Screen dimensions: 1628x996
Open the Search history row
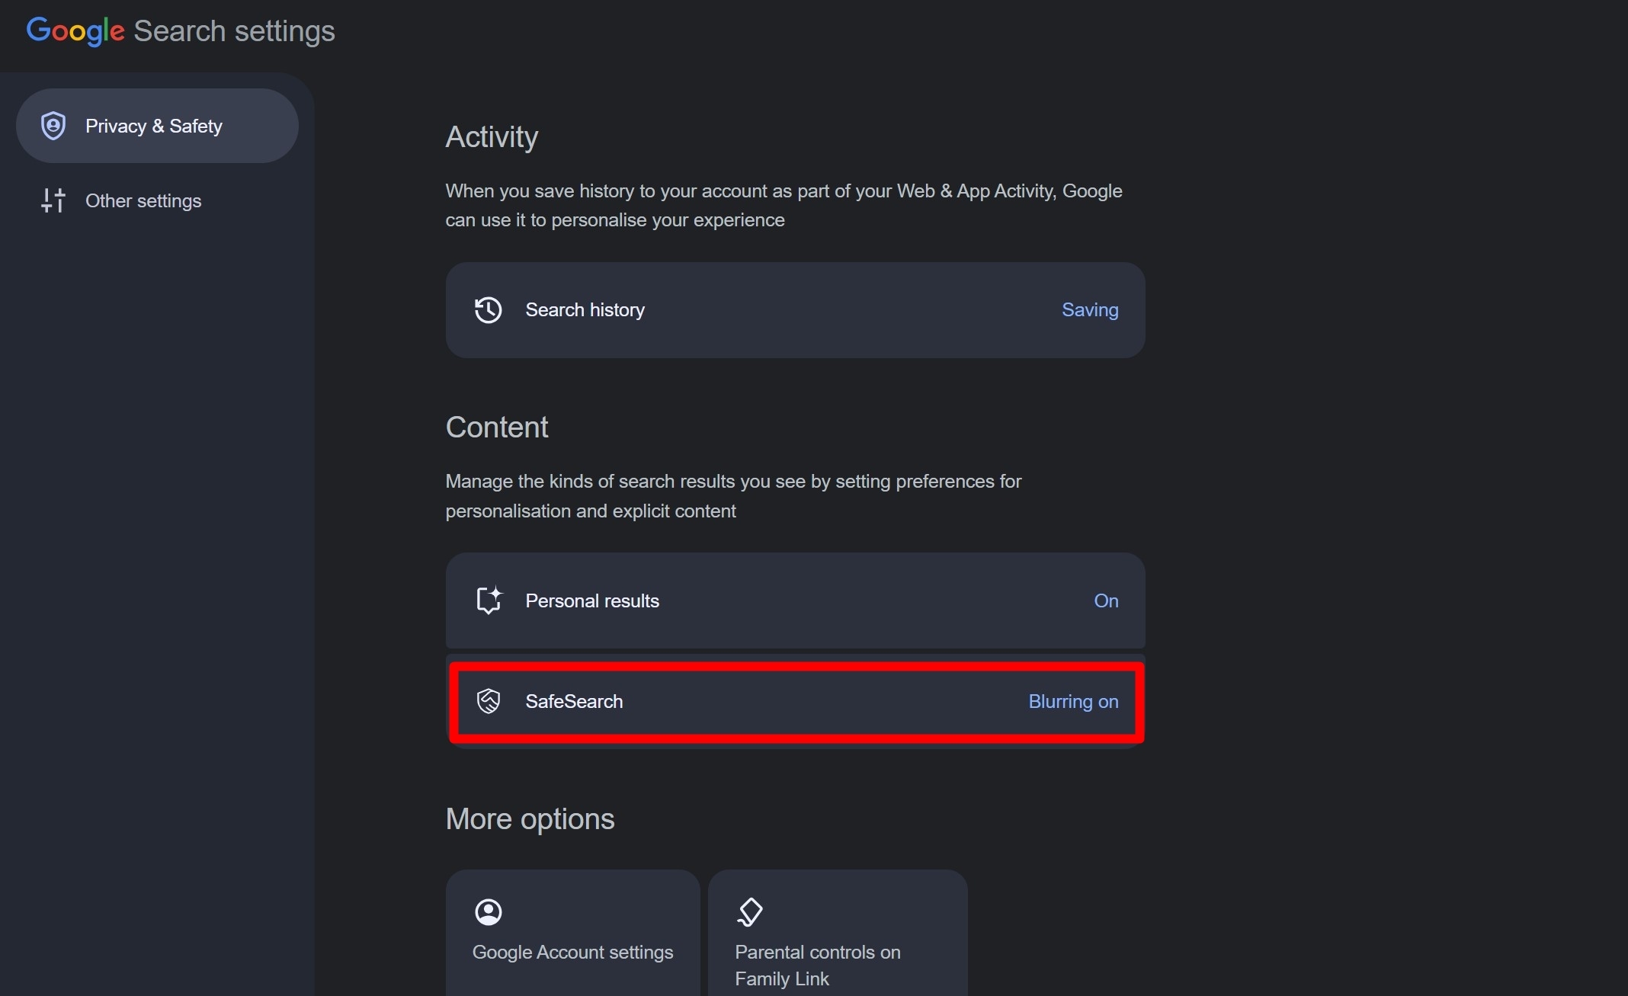tap(795, 310)
